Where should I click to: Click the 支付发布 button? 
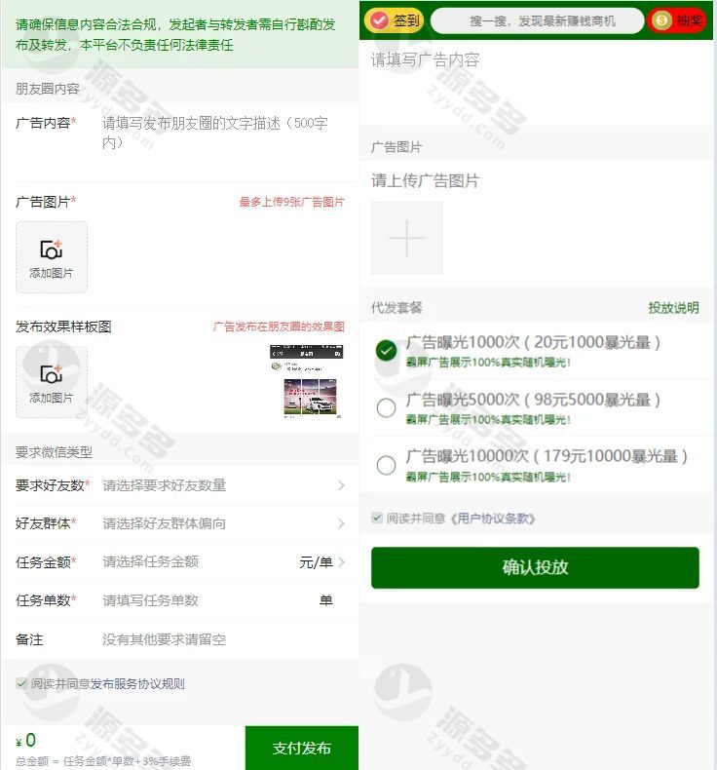click(302, 748)
